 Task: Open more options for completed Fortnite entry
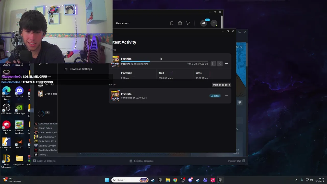(x=226, y=96)
